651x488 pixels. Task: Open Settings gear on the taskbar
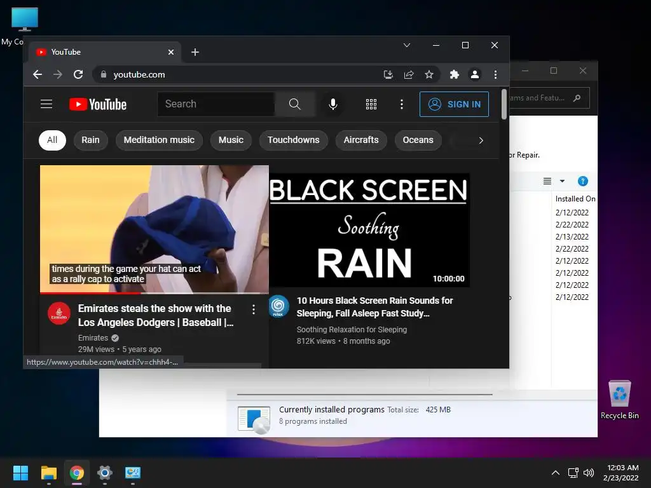point(105,473)
